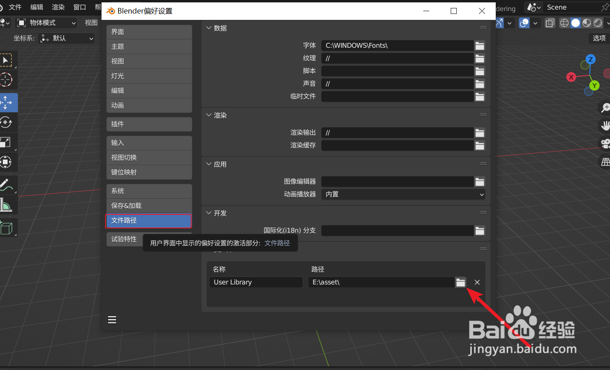Switch to 界面 preferences tab

pyautogui.click(x=149, y=32)
